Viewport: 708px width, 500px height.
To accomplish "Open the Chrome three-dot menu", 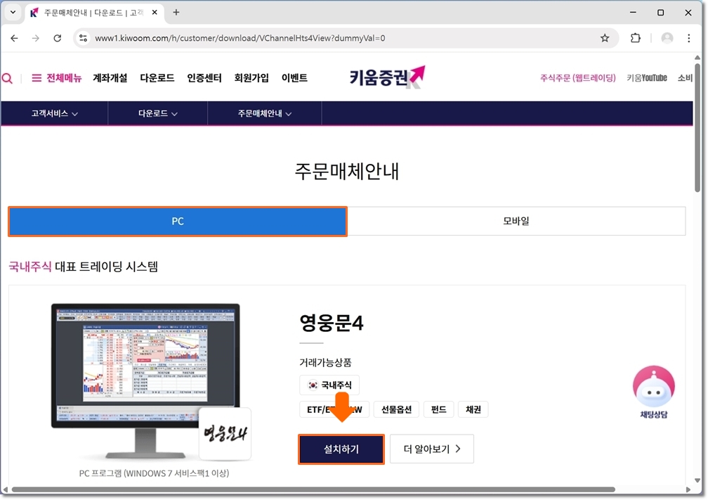I will click(688, 38).
